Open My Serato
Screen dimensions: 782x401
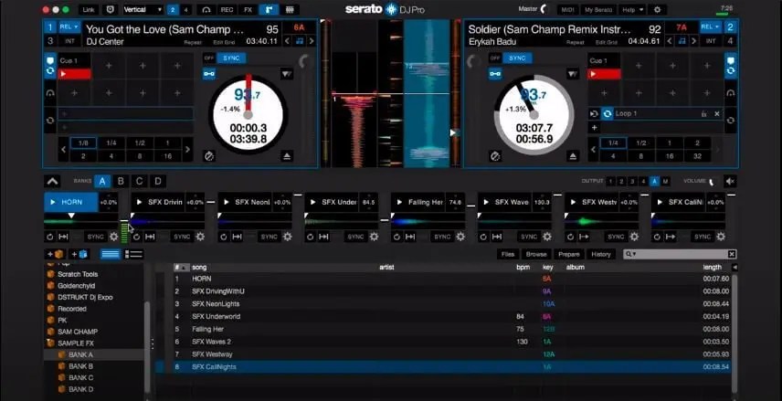(x=598, y=9)
